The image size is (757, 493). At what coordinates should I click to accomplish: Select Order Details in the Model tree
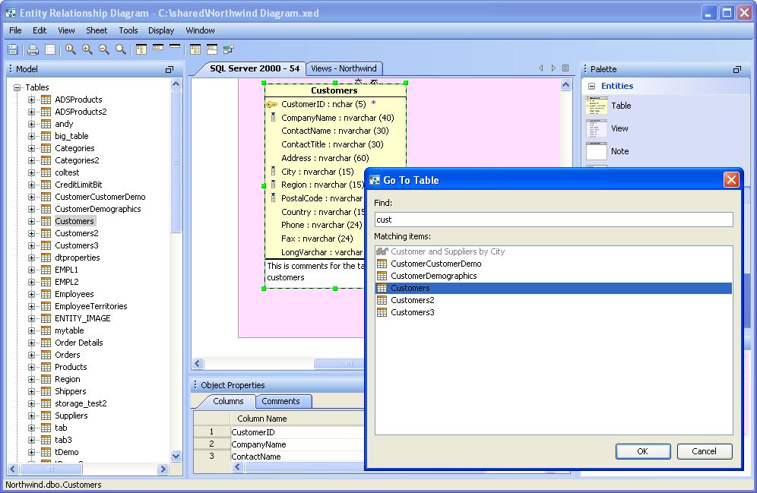(x=79, y=343)
